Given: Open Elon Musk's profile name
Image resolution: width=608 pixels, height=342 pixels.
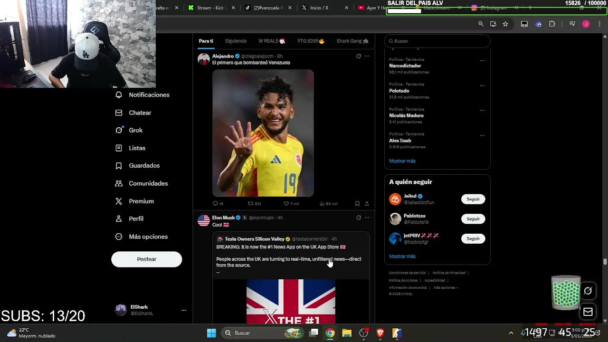Looking at the screenshot, I should coord(223,218).
